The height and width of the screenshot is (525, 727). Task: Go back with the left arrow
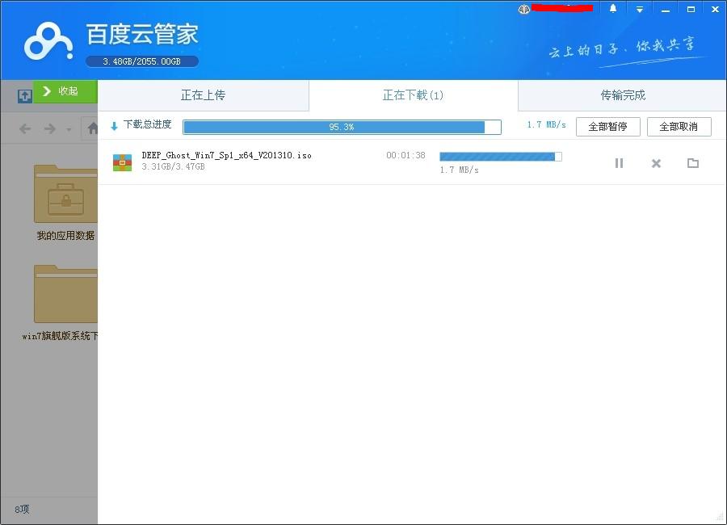point(25,128)
